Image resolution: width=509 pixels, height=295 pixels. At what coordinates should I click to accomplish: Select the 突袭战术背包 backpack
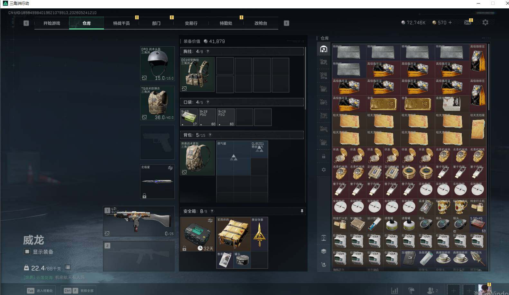point(198,158)
